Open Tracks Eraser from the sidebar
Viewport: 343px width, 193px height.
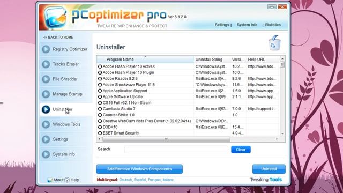66,64
